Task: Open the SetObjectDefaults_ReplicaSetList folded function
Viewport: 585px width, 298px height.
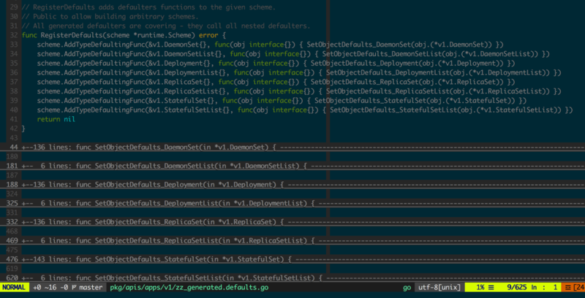Action: (x=292, y=240)
